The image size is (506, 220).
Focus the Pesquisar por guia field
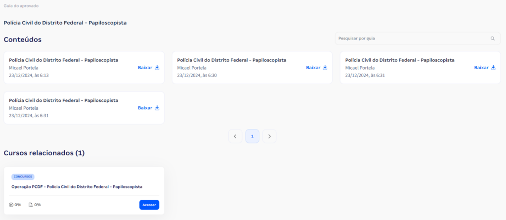418,39
